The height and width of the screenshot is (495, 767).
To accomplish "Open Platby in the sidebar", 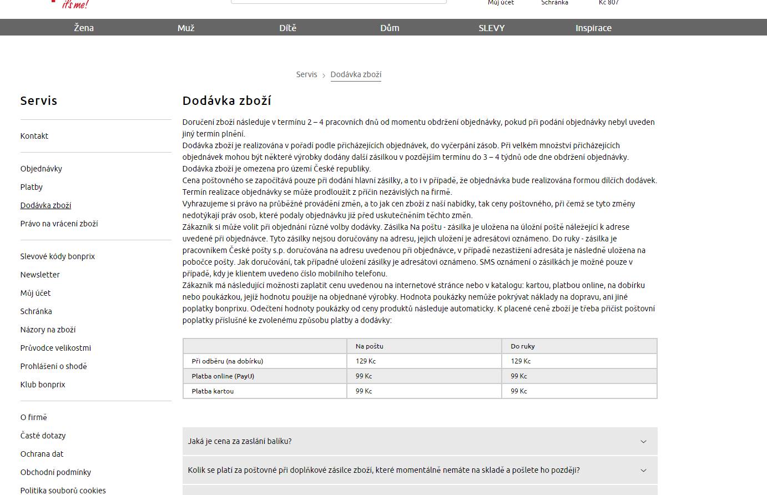I will pyautogui.click(x=32, y=187).
